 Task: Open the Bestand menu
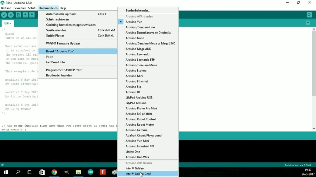coord(6,8)
